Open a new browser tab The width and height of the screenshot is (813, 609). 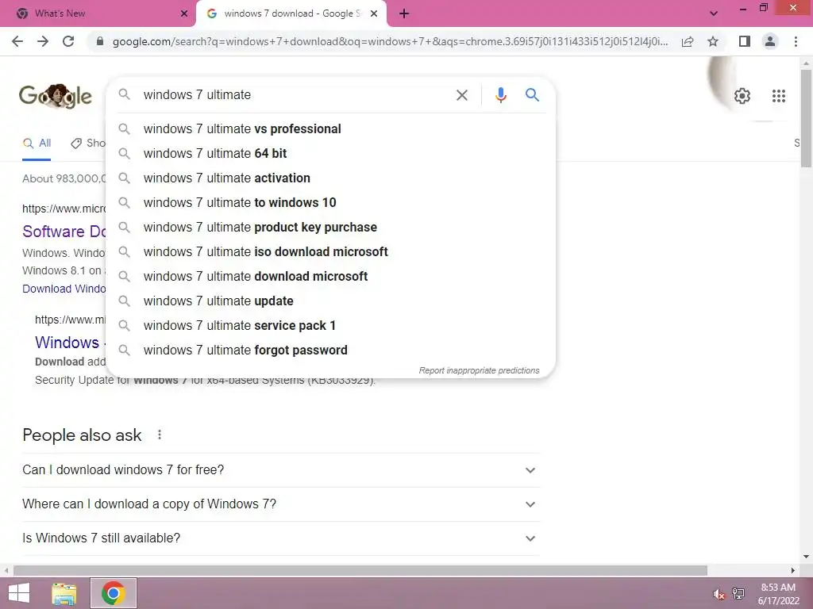tap(404, 13)
